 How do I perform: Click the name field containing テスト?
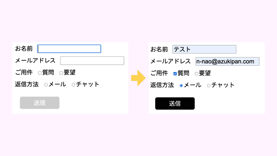pyautogui.click(x=204, y=49)
